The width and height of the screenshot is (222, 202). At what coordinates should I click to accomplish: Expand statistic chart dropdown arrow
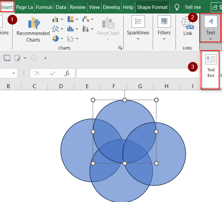click(77, 29)
